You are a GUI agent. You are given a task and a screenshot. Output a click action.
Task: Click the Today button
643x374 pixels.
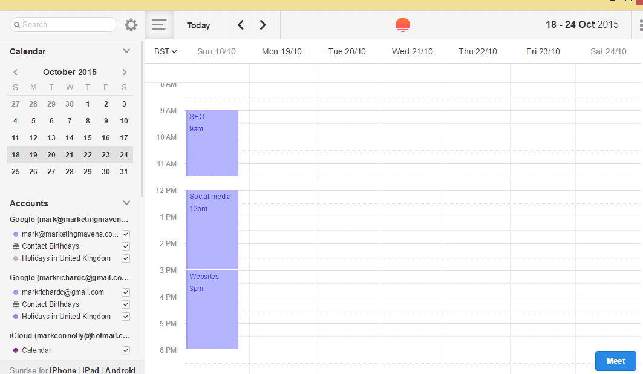pos(198,25)
